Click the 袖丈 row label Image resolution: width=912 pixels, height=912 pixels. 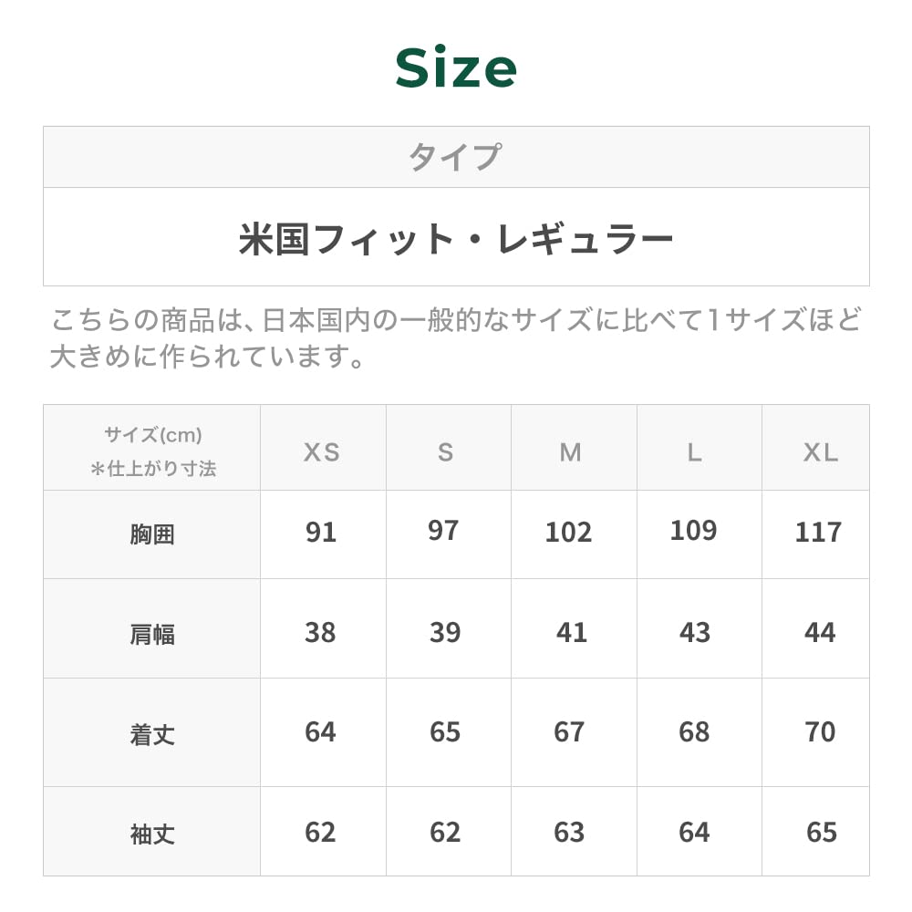(152, 834)
